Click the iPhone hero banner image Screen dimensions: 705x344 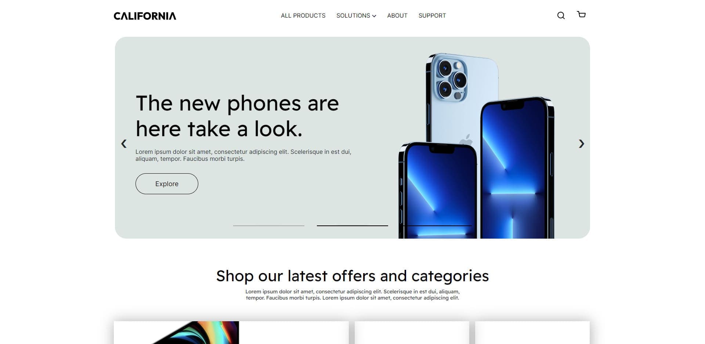[x=476, y=146]
